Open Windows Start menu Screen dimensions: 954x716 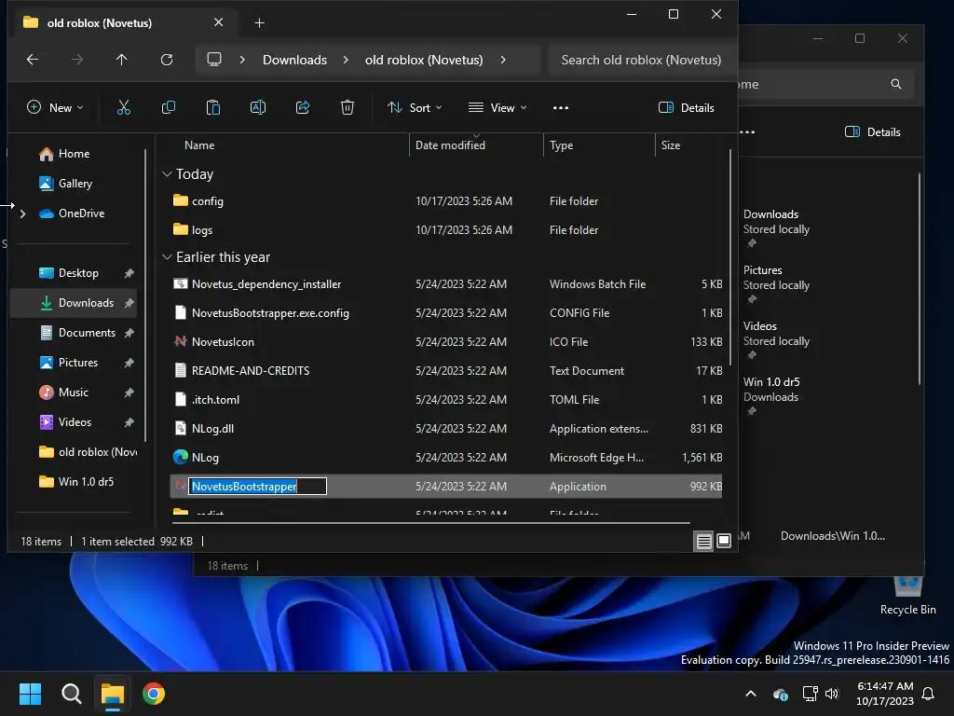(x=30, y=694)
